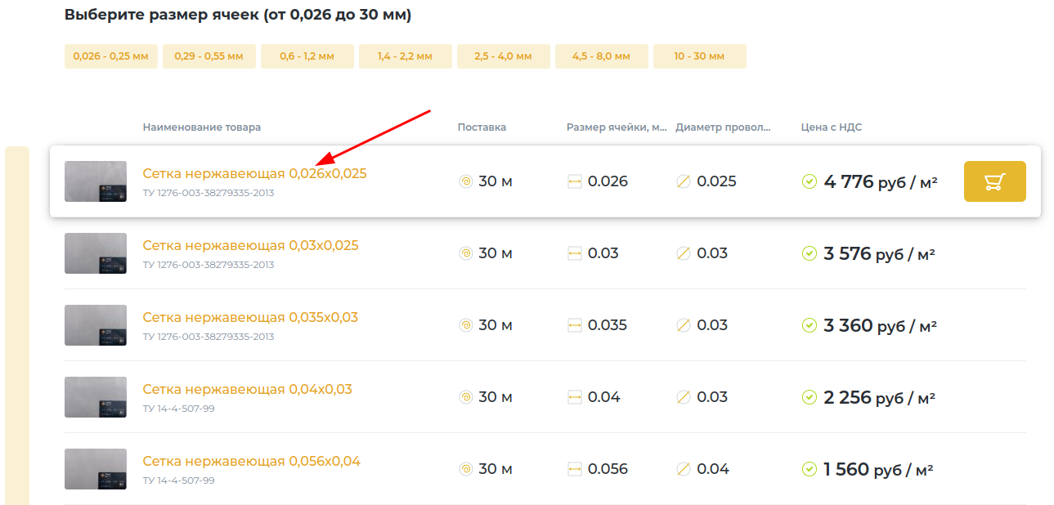Add Сетка 0,026x0,025 to cart
Viewport: 1054px width, 505px height.
tap(994, 181)
